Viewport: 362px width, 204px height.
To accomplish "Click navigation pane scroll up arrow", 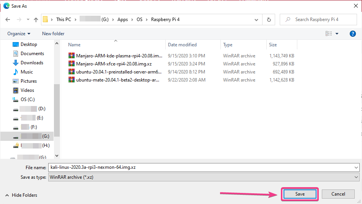I will point(57,43).
